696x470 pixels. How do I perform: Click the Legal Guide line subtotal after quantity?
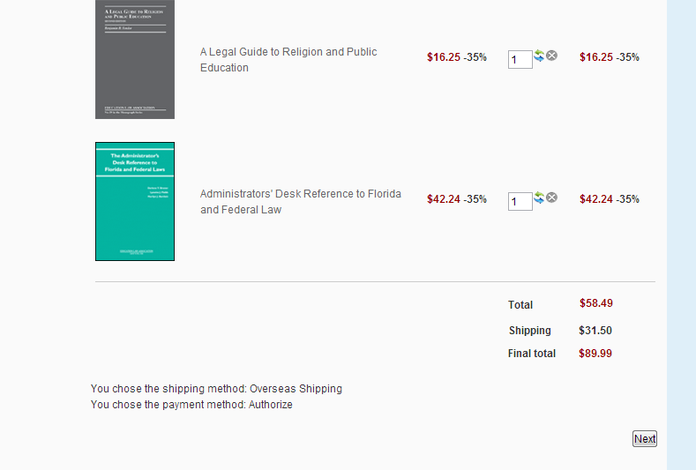pos(596,57)
